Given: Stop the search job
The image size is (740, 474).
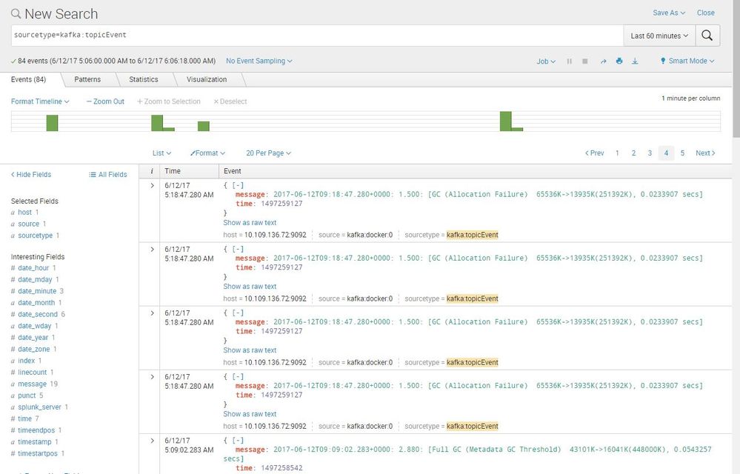Looking at the screenshot, I should click(x=585, y=61).
